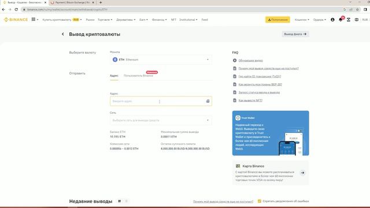Click the downloads icon next to the bell

(x=349, y=20)
